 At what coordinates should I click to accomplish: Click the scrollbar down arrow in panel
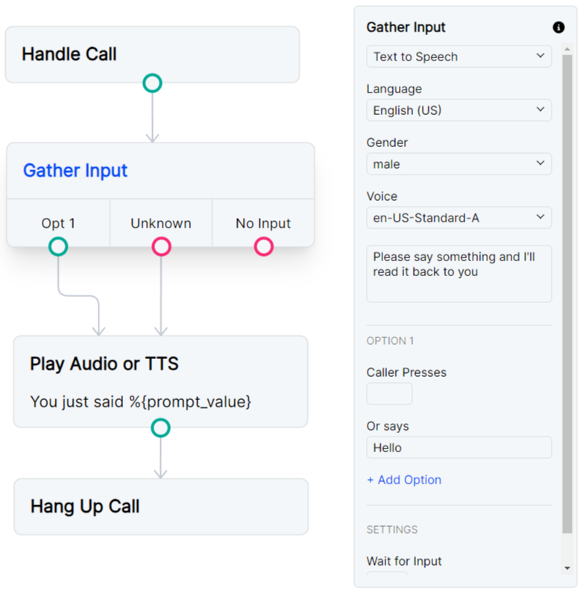coord(568,569)
